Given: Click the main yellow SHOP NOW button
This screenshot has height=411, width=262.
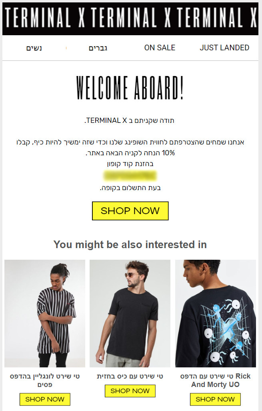Looking at the screenshot, I should [130, 211].
